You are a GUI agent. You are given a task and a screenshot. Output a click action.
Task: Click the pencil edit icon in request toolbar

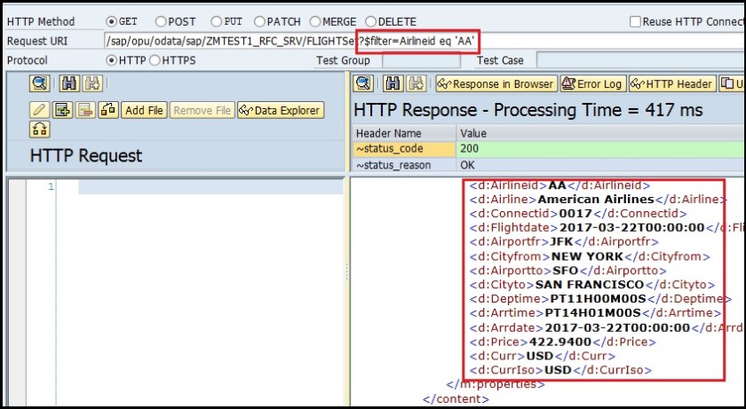(x=39, y=110)
